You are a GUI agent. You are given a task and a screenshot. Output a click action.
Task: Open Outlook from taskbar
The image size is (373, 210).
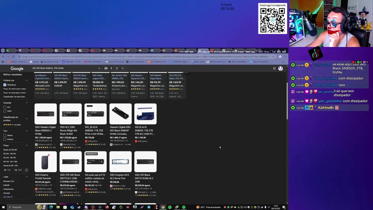coord(72,207)
